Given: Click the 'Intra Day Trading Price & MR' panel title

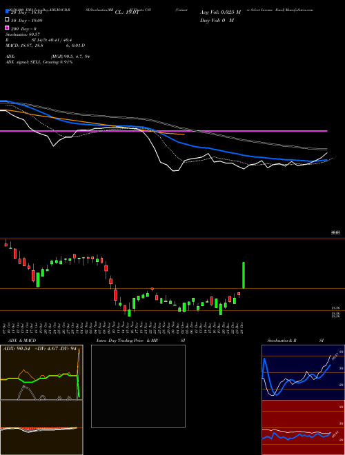Looking at the screenshot, I should (127, 341).
